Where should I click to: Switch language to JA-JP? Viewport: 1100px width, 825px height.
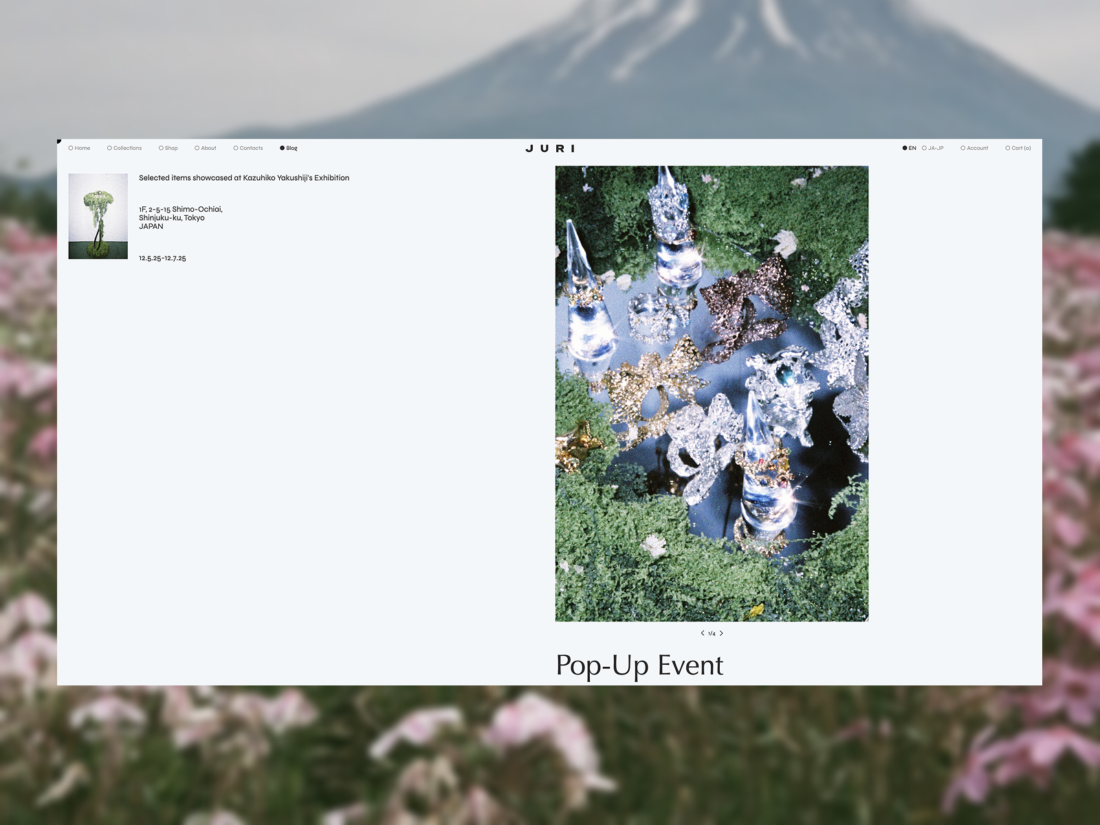[934, 148]
